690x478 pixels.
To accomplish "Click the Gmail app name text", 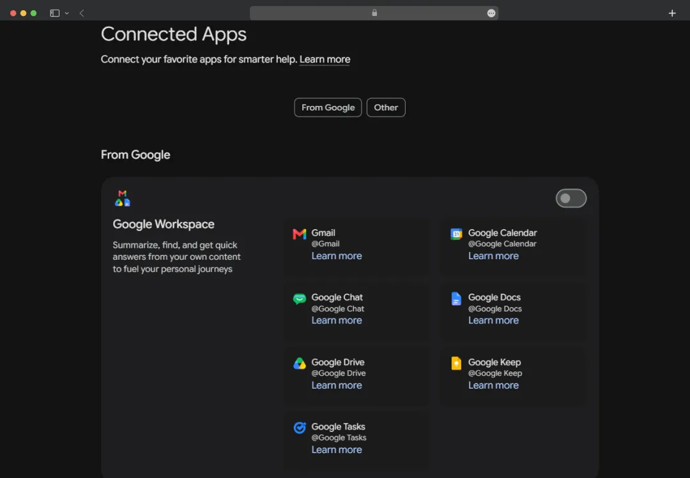I will point(323,233).
